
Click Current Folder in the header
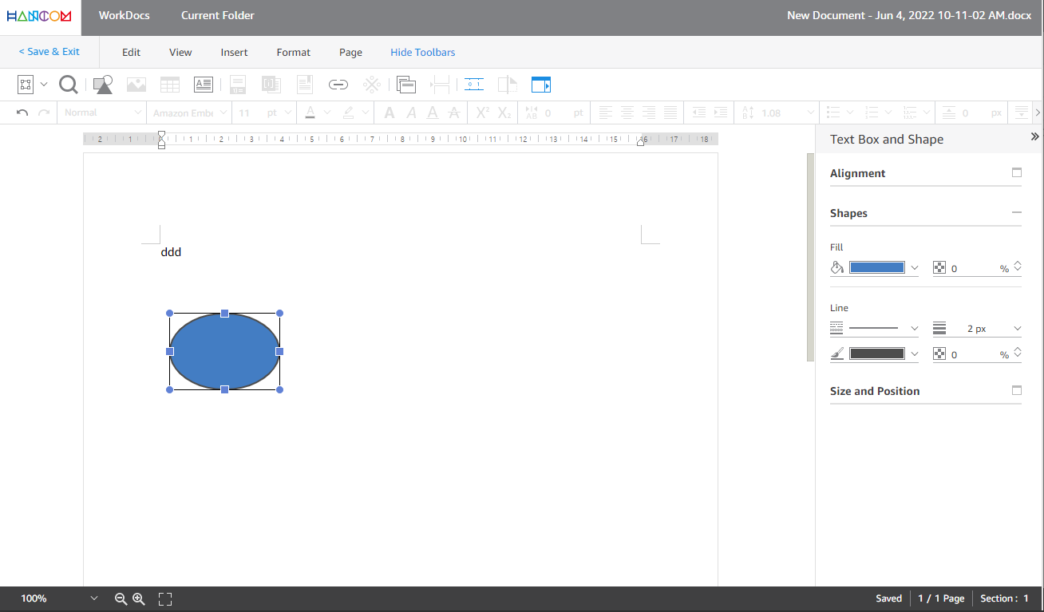pyautogui.click(x=218, y=15)
